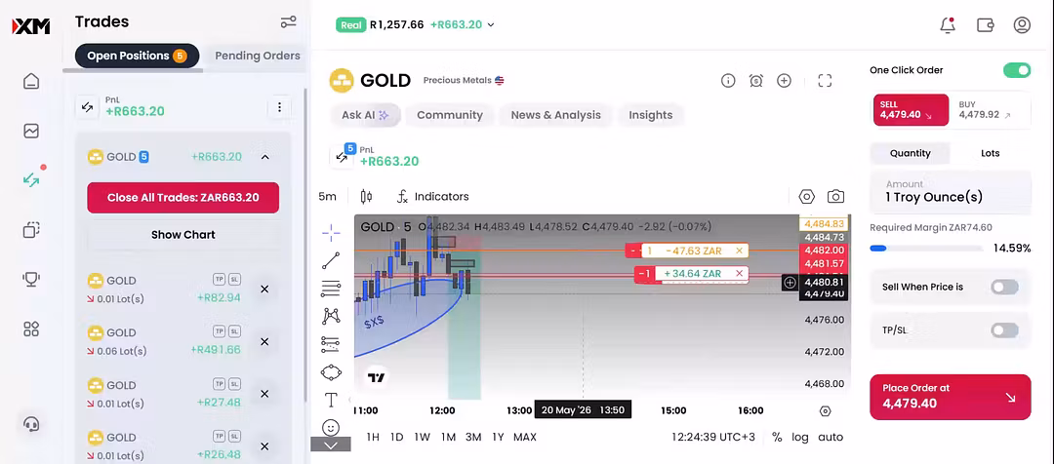The width and height of the screenshot is (1054, 464).
Task: Switch to Open Positions tab
Action: [138, 56]
